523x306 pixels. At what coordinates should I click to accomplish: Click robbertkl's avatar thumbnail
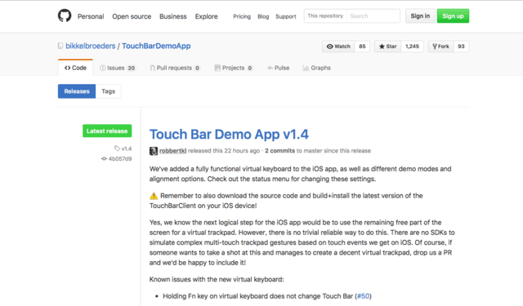pos(154,151)
